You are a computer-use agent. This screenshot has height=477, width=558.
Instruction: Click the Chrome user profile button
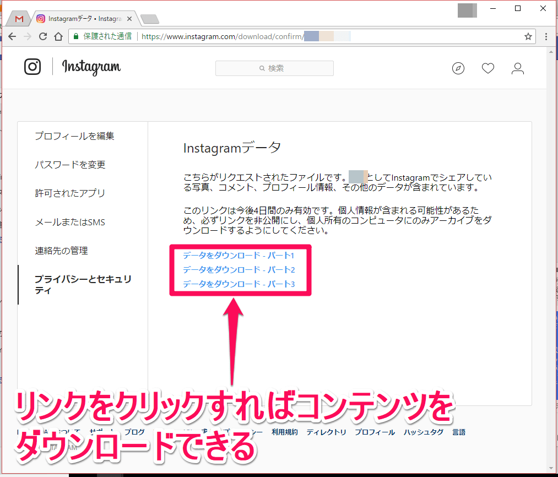pos(467,10)
